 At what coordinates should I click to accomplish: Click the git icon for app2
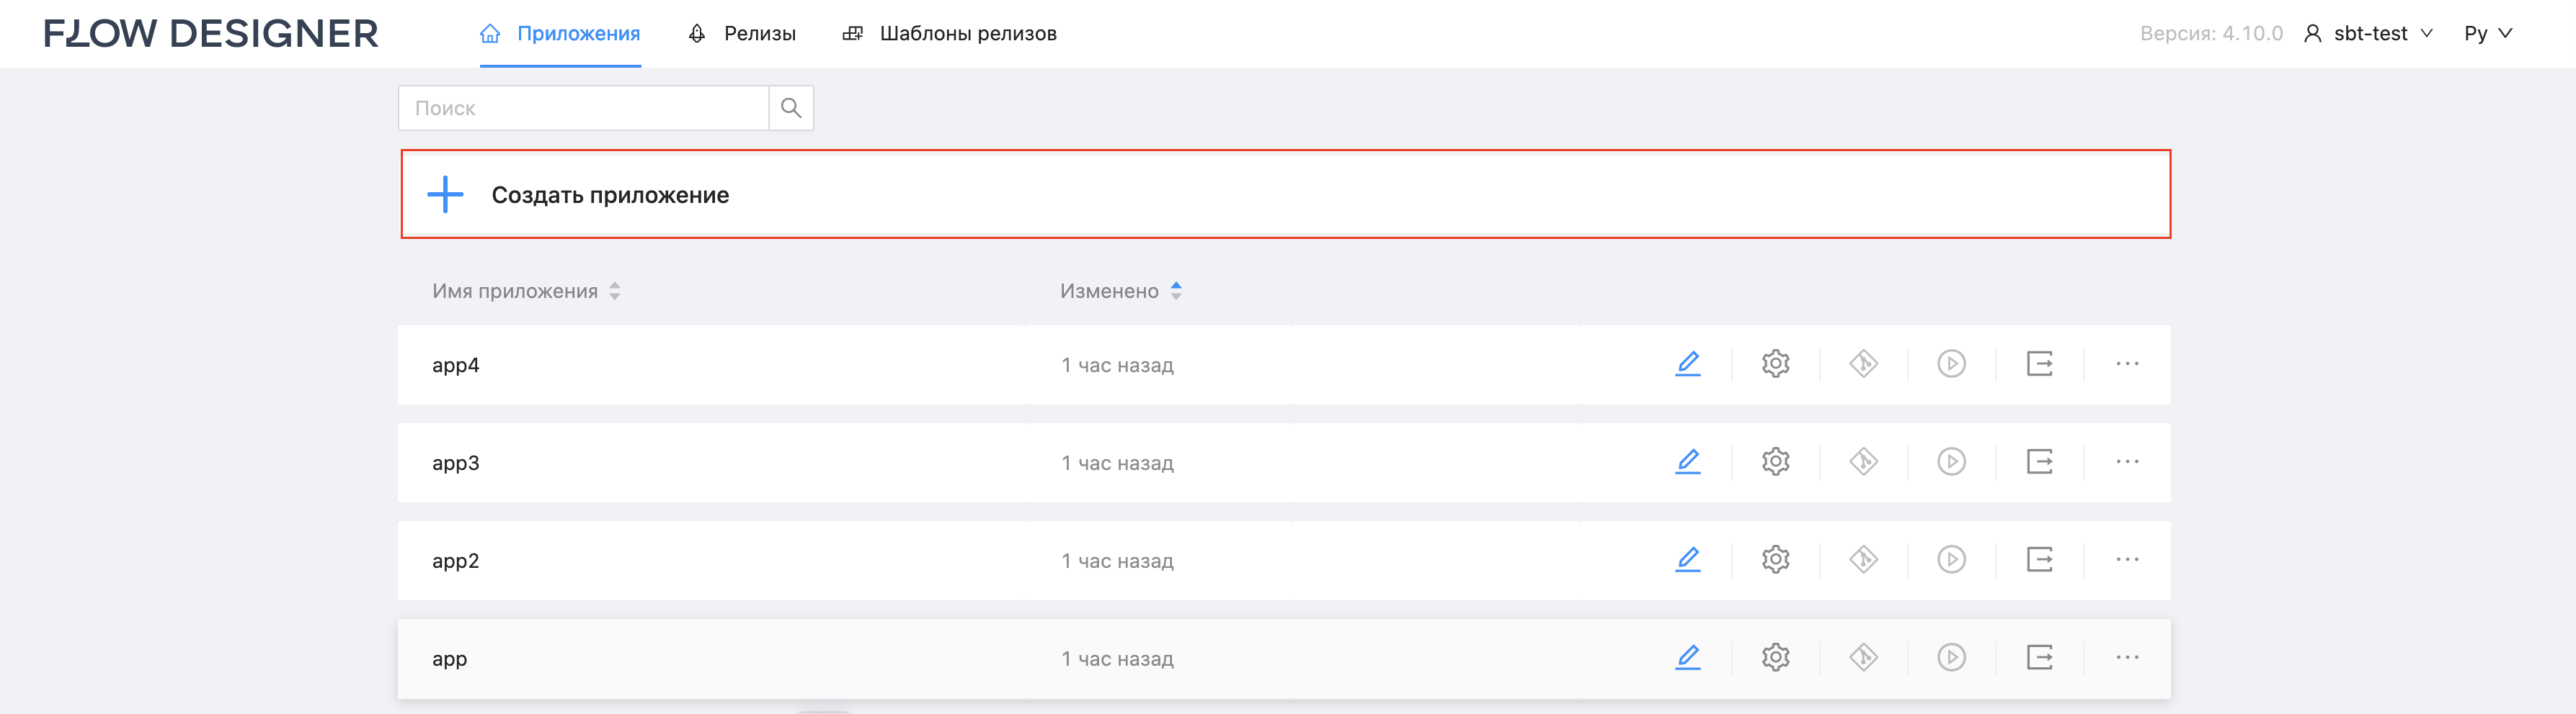(1863, 559)
